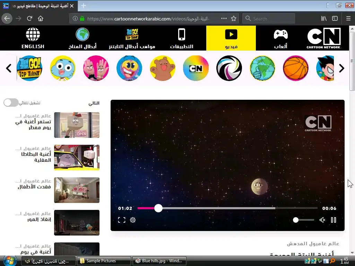The width and height of the screenshot is (355, 266).
Task: Adjust the video volume slider
Action: (303, 220)
